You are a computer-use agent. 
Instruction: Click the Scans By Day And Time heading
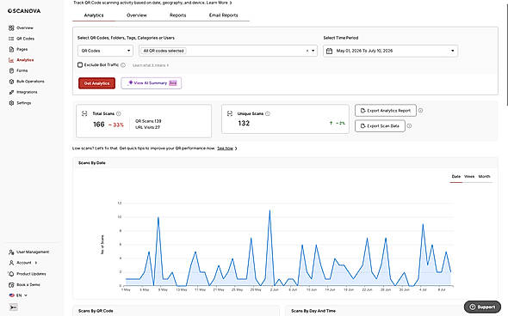point(313,311)
